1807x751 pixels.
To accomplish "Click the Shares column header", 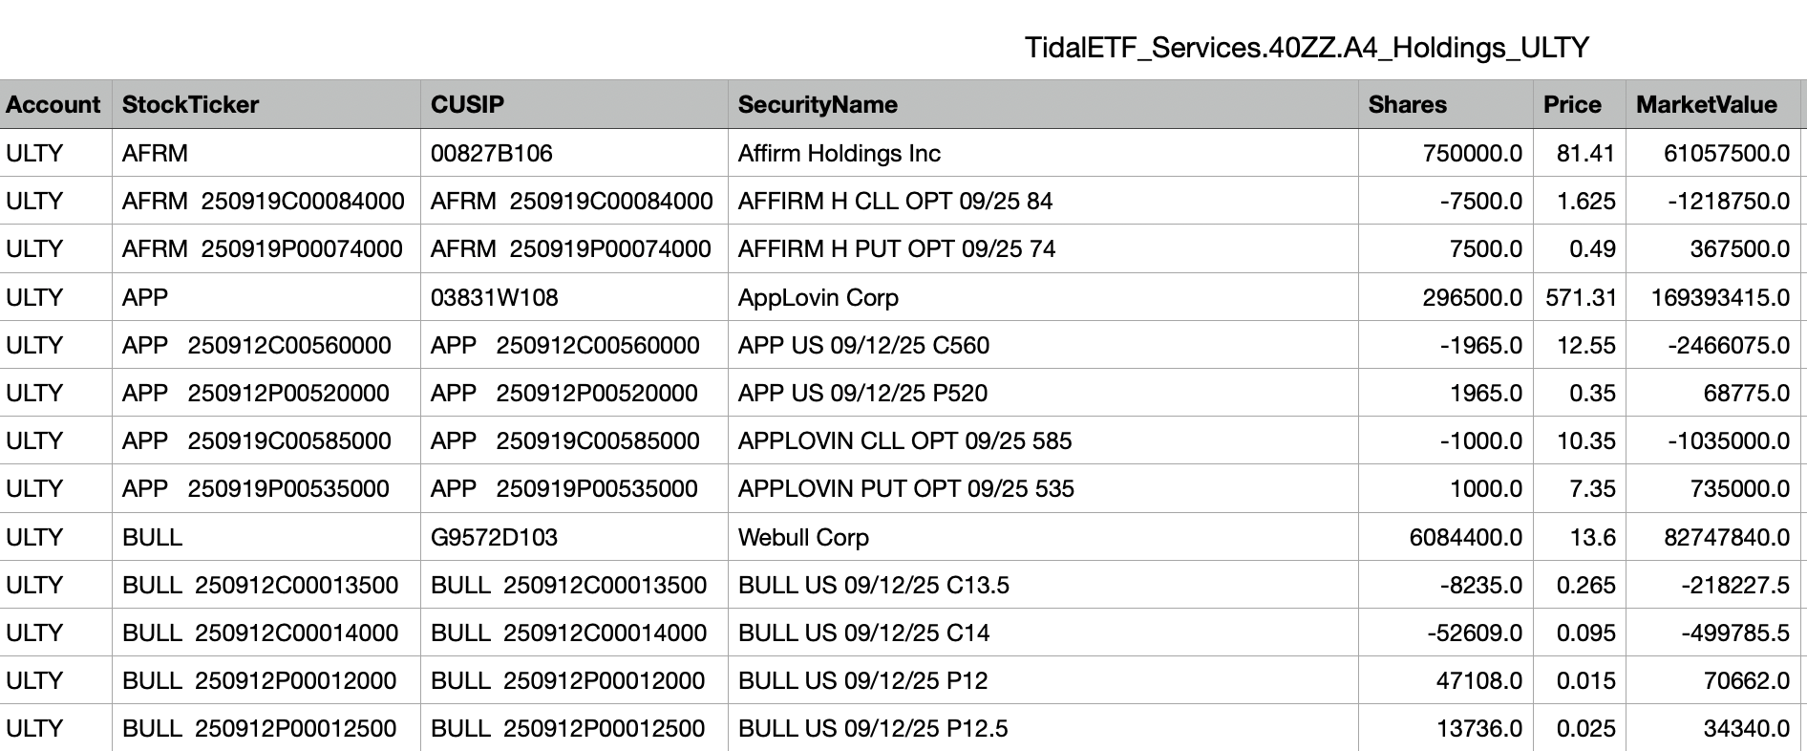I will [1407, 104].
